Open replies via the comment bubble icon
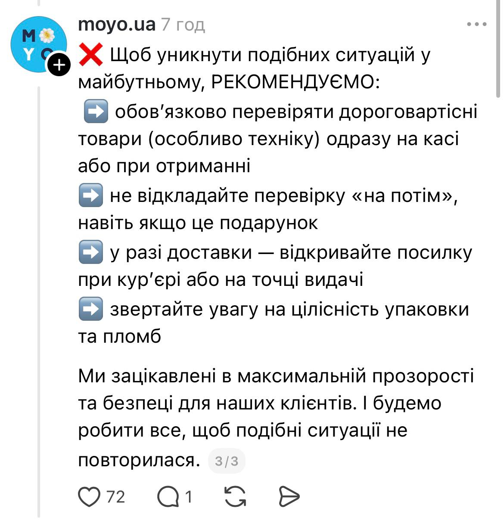 point(168,497)
